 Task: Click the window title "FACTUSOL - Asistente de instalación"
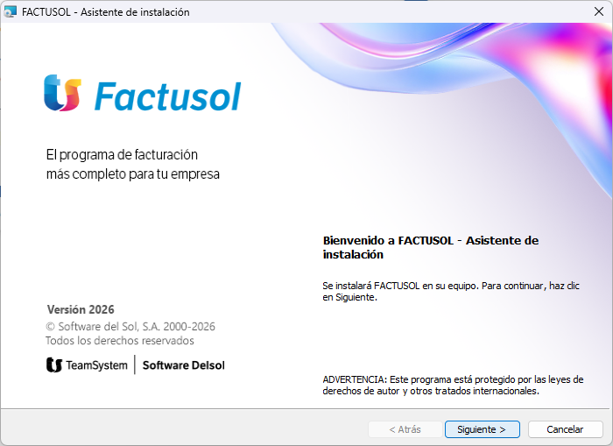[106, 12]
